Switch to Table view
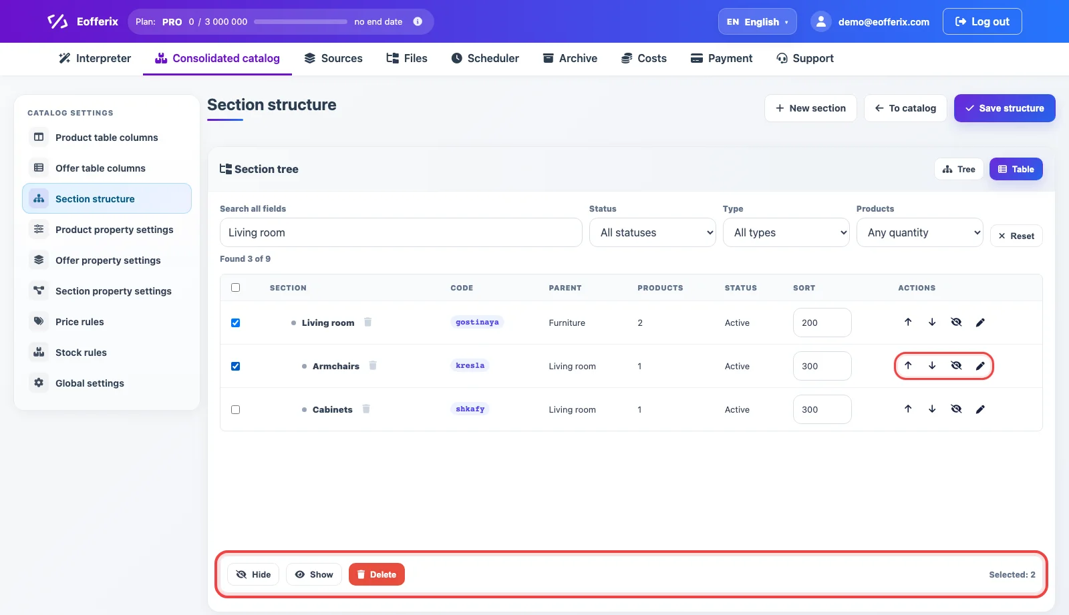1069x615 pixels. (x=1016, y=169)
